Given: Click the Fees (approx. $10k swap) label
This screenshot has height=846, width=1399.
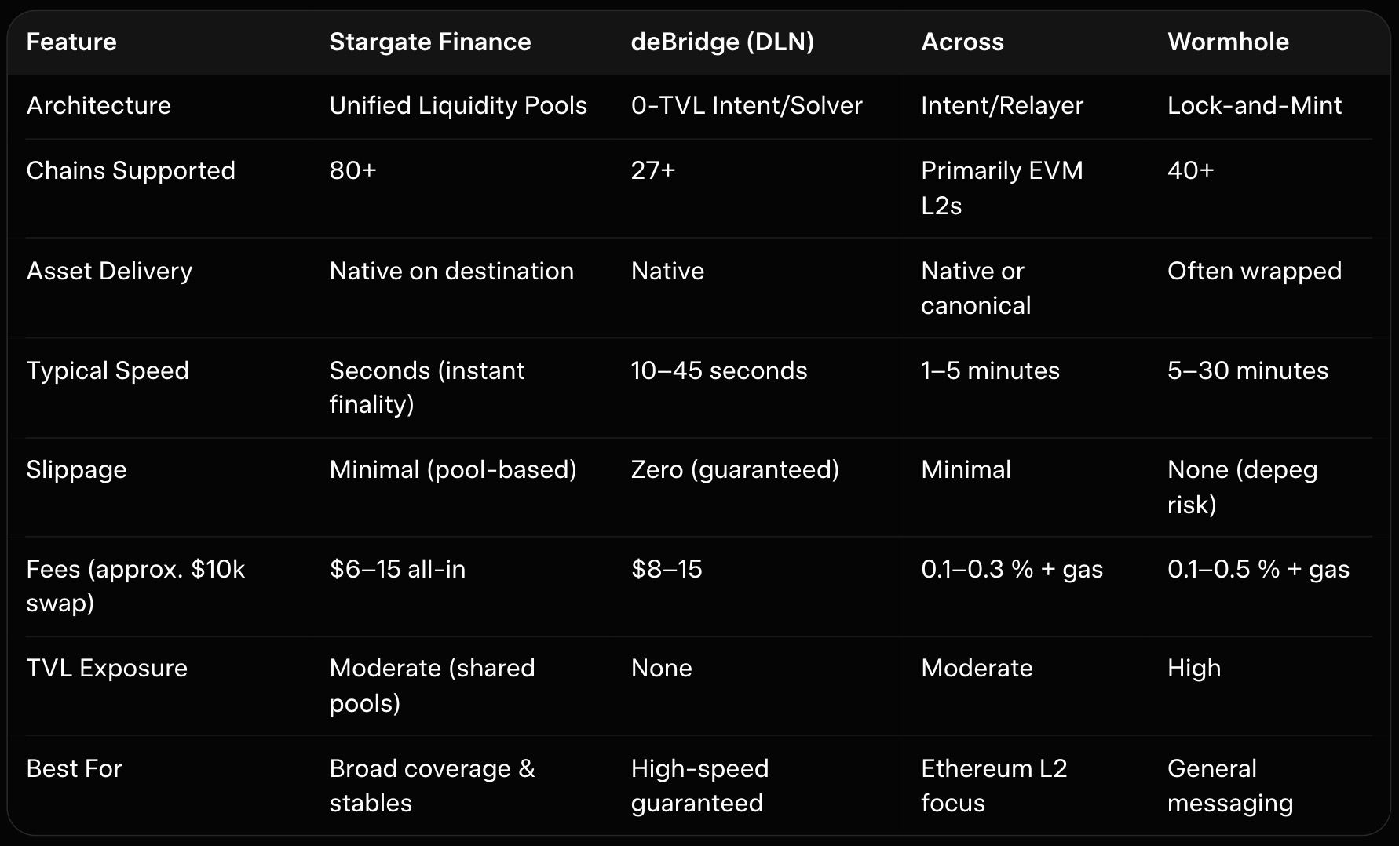Looking at the screenshot, I should click(135, 585).
